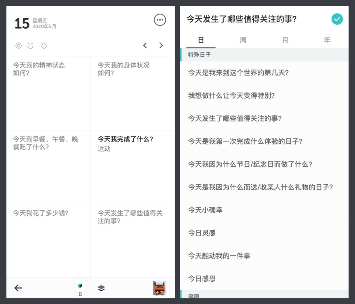Select 今天是我第一次完成什么体验的日子 question
The image size is (355, 304).
pos(264,141)
